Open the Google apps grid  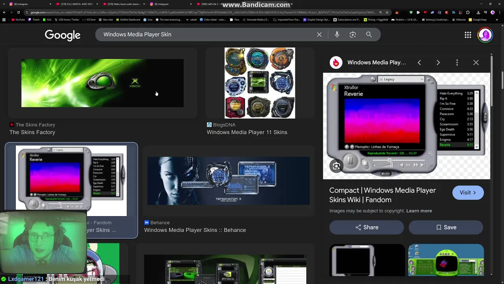[x=468, y=35]
